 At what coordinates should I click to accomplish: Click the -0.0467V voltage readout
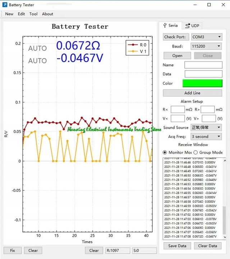point(80,58)
